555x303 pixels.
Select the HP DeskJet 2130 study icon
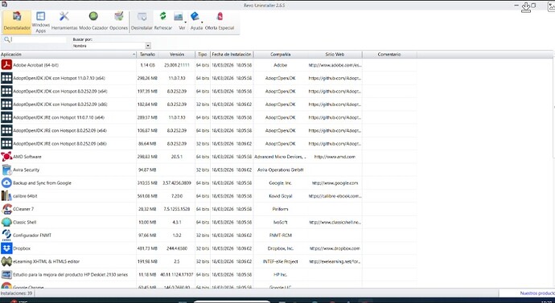pyautogui.click(x=6, y=274)
